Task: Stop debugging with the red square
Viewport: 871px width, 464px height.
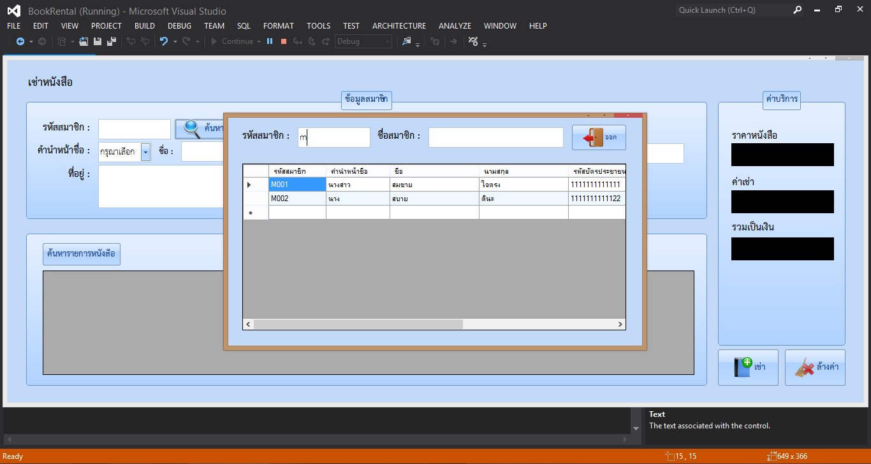Action: coord(284,41)
